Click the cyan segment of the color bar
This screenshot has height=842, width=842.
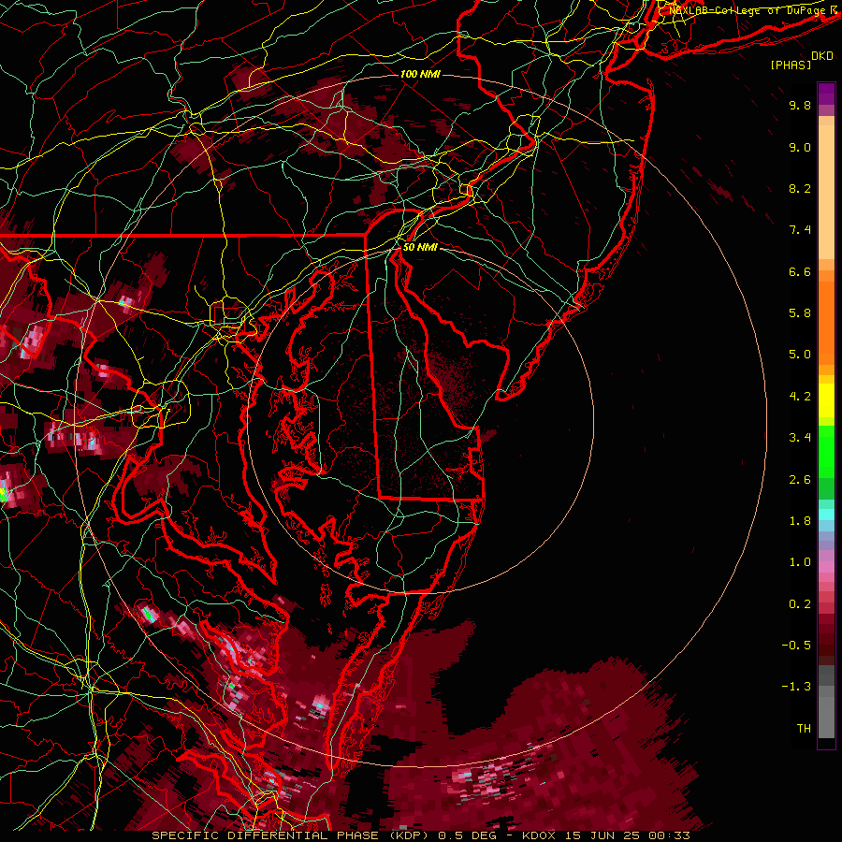826,515
